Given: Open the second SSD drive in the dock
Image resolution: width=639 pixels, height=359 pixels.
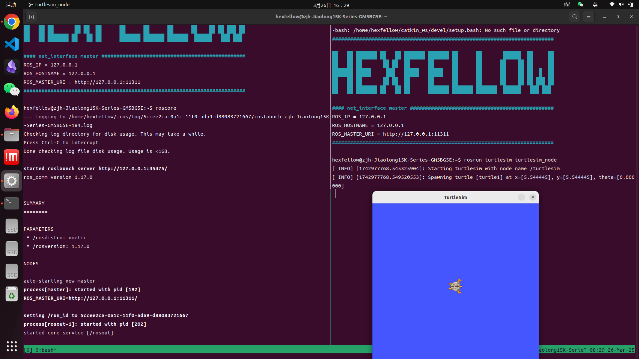Looking at the screenshot, I should [x=12, y=249].
